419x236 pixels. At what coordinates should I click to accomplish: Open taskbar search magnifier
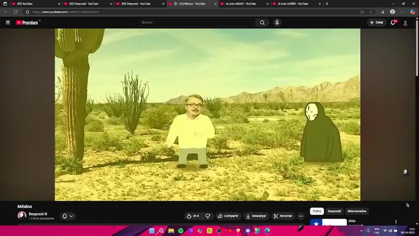click(x=161, y=231)
